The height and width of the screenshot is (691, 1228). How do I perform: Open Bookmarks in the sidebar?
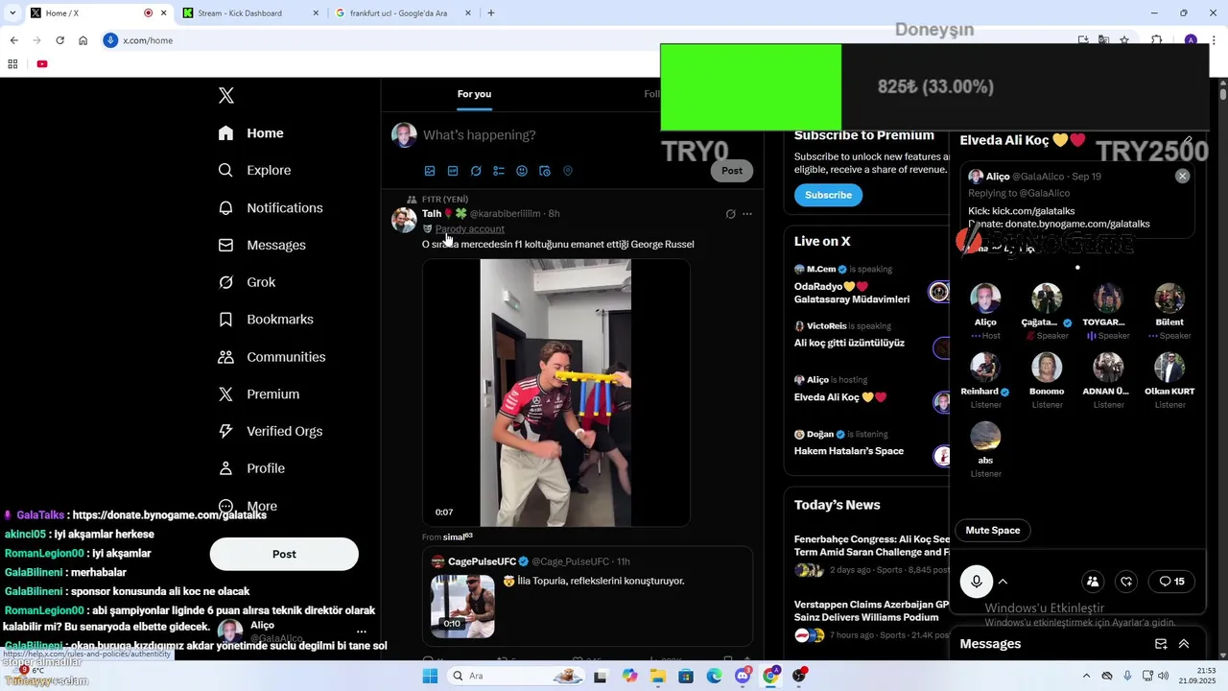tap(266, 320)
